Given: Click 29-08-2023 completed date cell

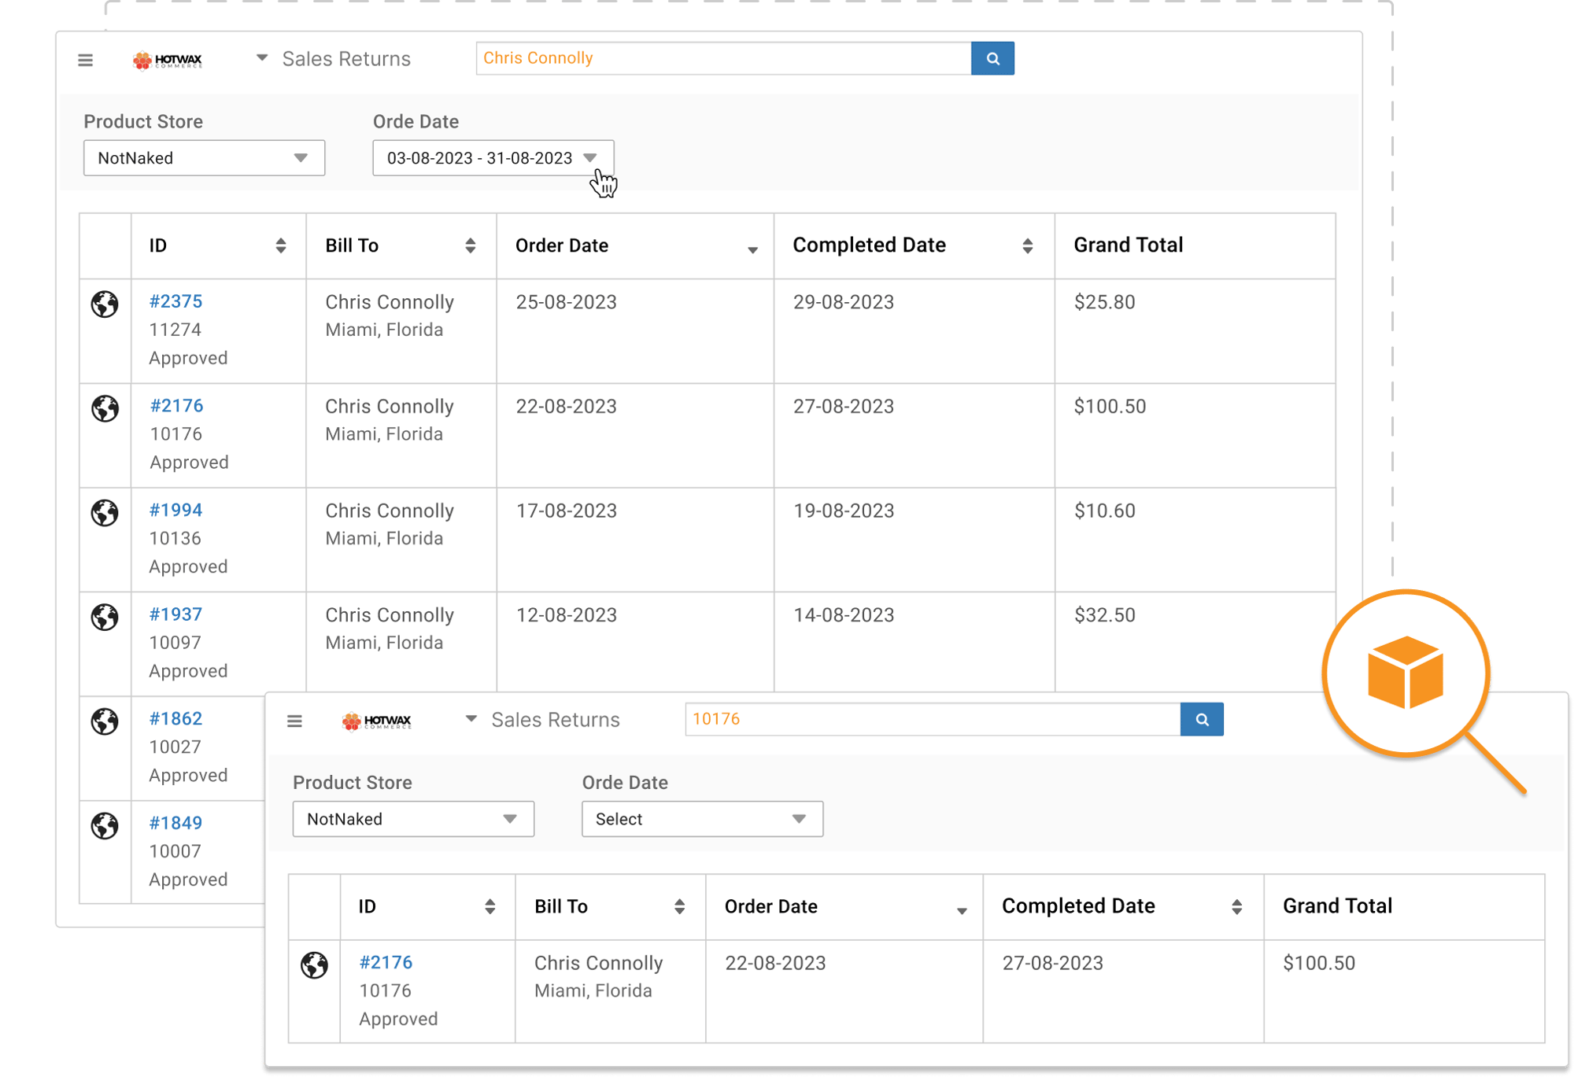Looking at the screenshot, I should coord(843,302).
